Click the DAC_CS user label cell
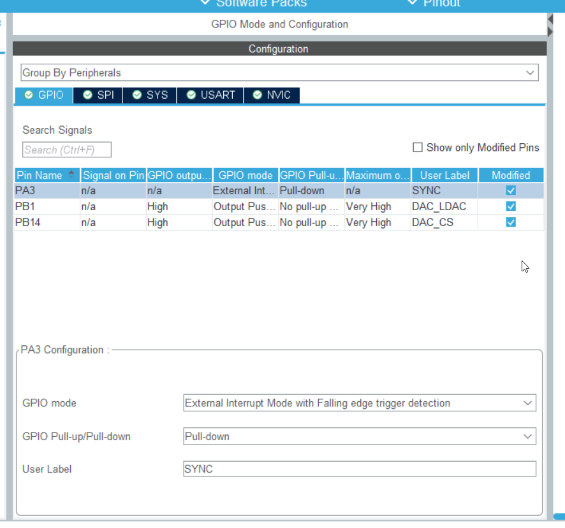Screen dimensions: 565x528 click(x=444, y=222)
